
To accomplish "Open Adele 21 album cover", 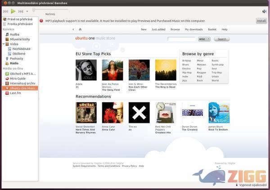I will (x=86, y=70).
